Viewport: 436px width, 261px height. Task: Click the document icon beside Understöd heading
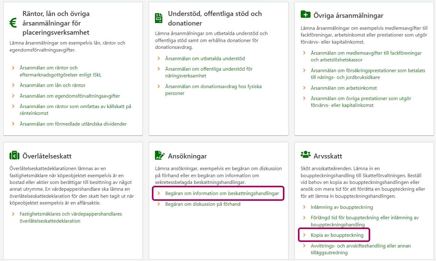point(159,18)
